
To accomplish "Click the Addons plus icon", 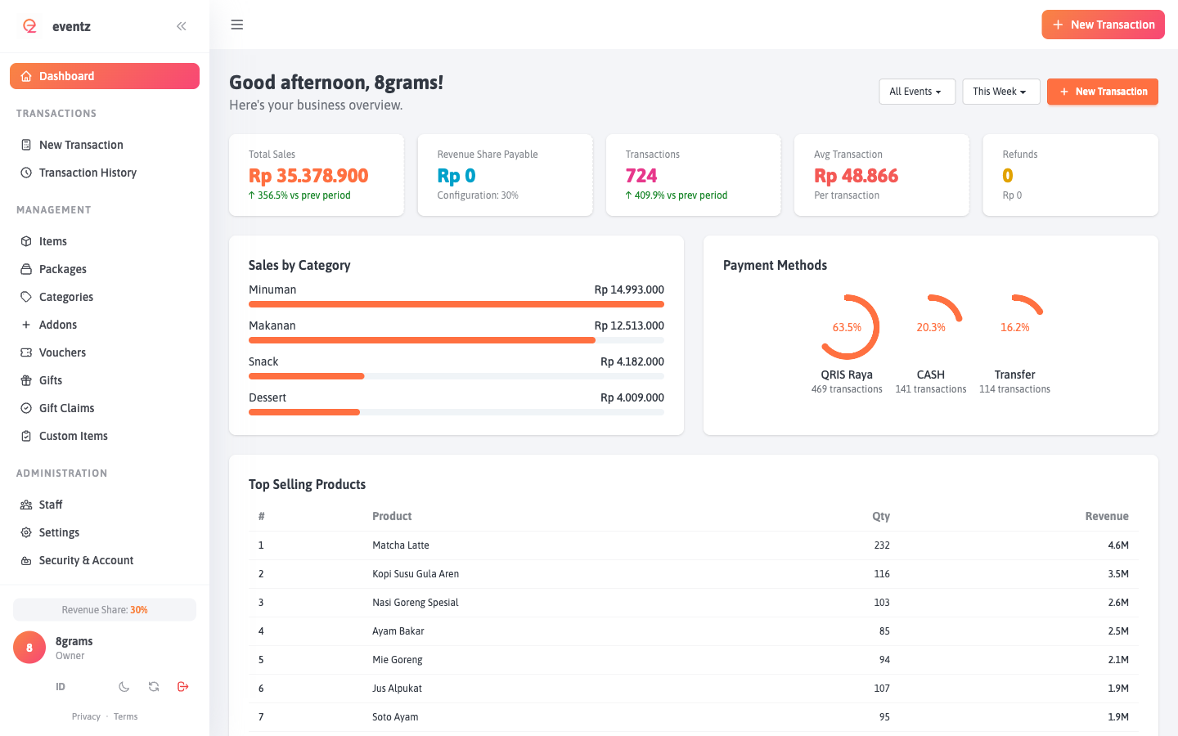I will (26, 325).
